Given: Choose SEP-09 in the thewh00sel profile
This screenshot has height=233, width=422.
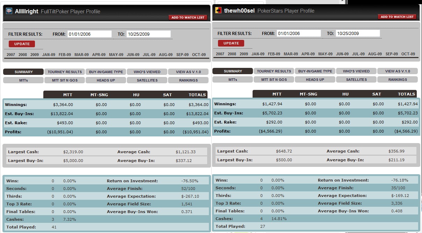Looking at the screenshot, I should 392,54.
